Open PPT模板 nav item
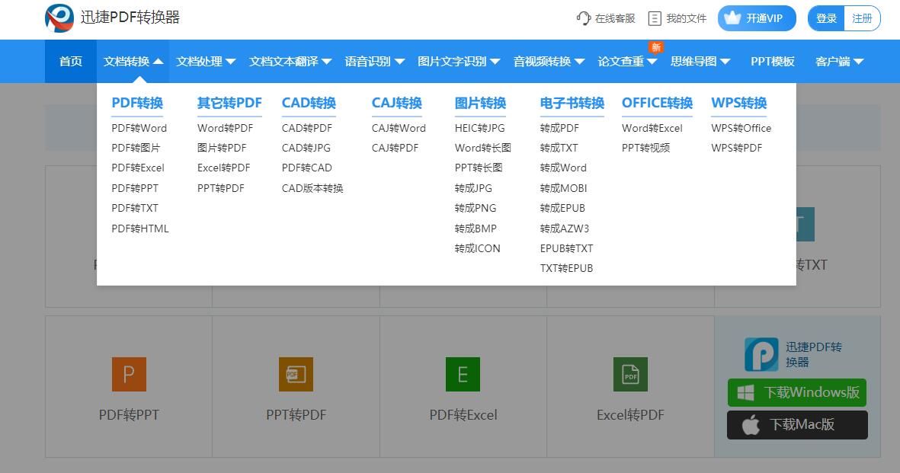The width and height of the screenshot is (900, 473). [773, 62]
